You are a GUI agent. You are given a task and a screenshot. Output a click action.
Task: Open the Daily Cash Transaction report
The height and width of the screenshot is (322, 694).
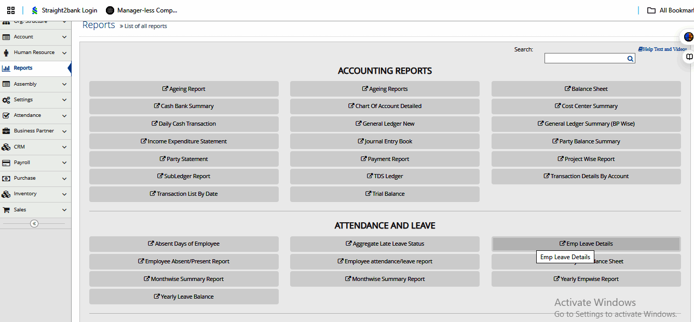click(x=184, y=124)
